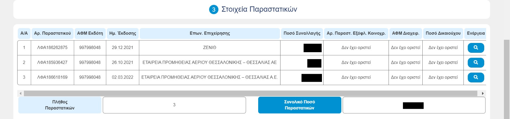Click the ΑΦΜ Διαχειρ. column header

point(406,33)
